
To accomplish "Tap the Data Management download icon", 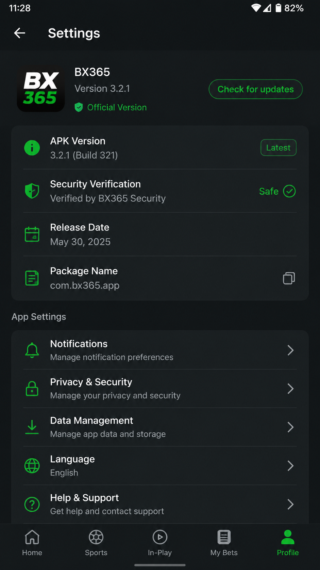I will (x=32, y=427).
